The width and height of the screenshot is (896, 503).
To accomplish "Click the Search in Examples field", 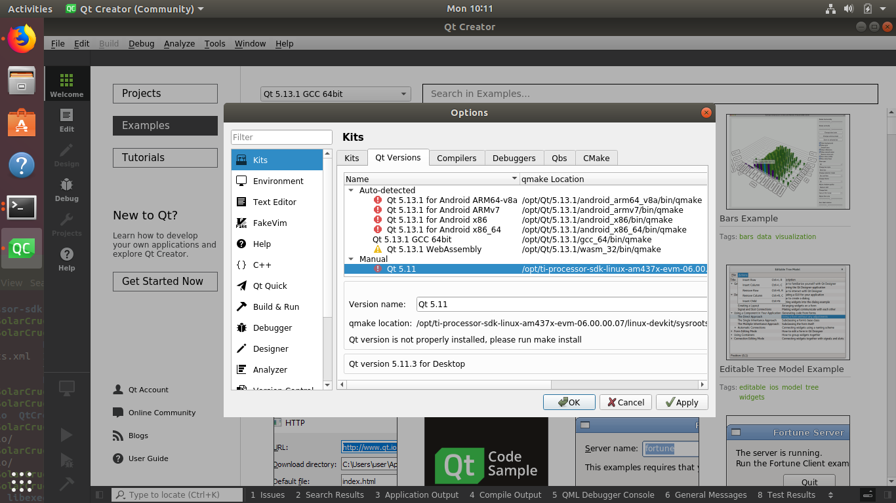I will pos(650,94).
